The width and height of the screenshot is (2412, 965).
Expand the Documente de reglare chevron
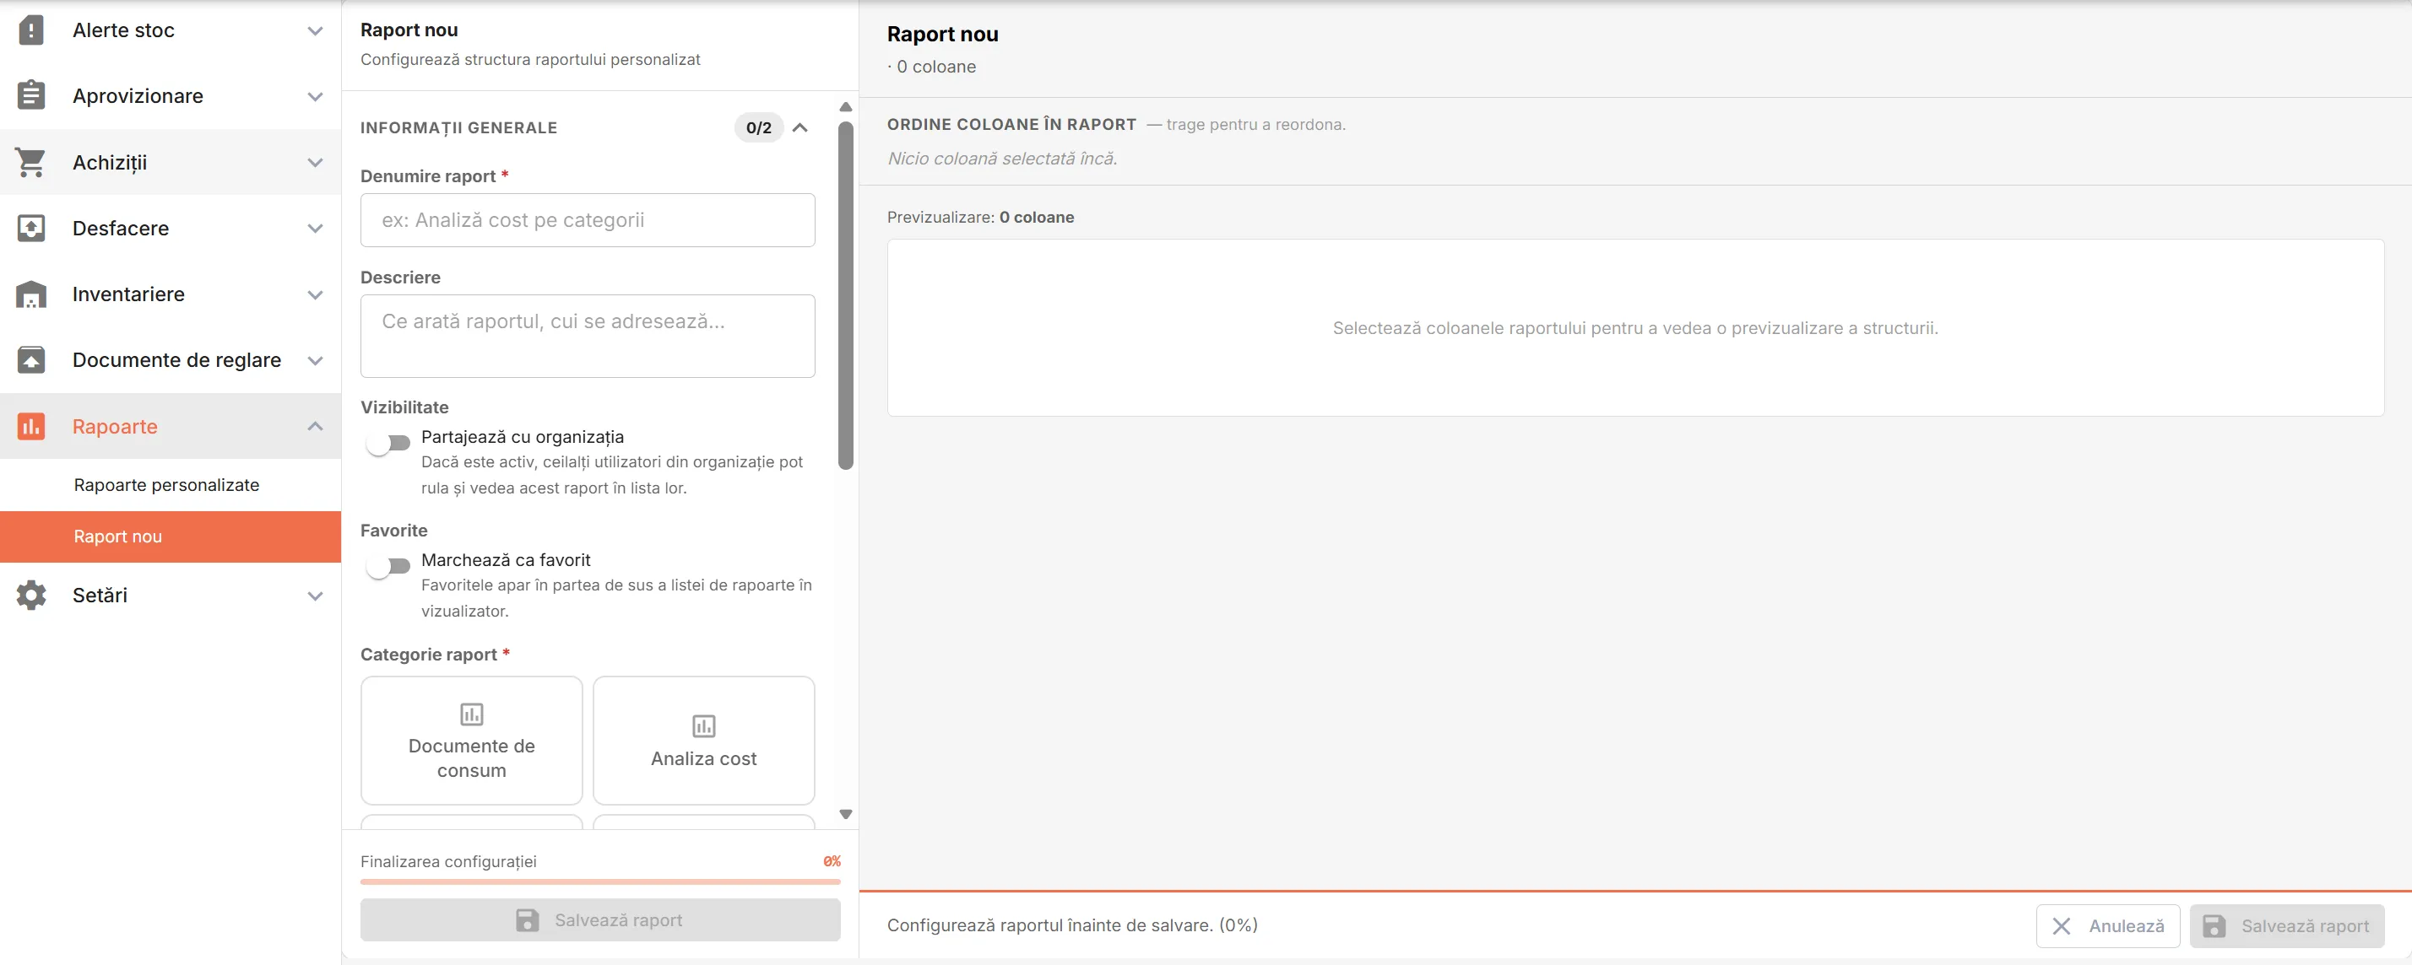pyautogui.click(x=316, y=360)
